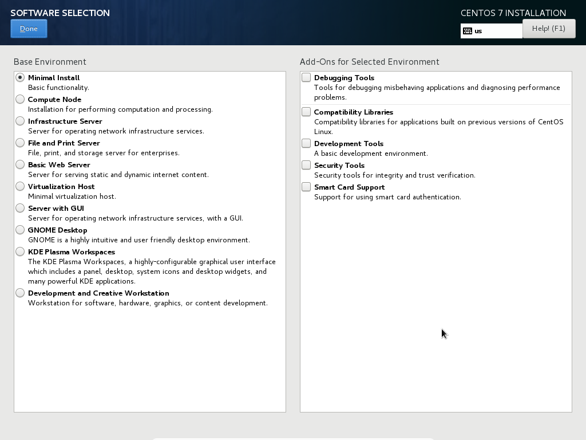Viewport: 586px width, 440px height.
Task: Click the keyboard icon next to us
Action: (468, 31)
